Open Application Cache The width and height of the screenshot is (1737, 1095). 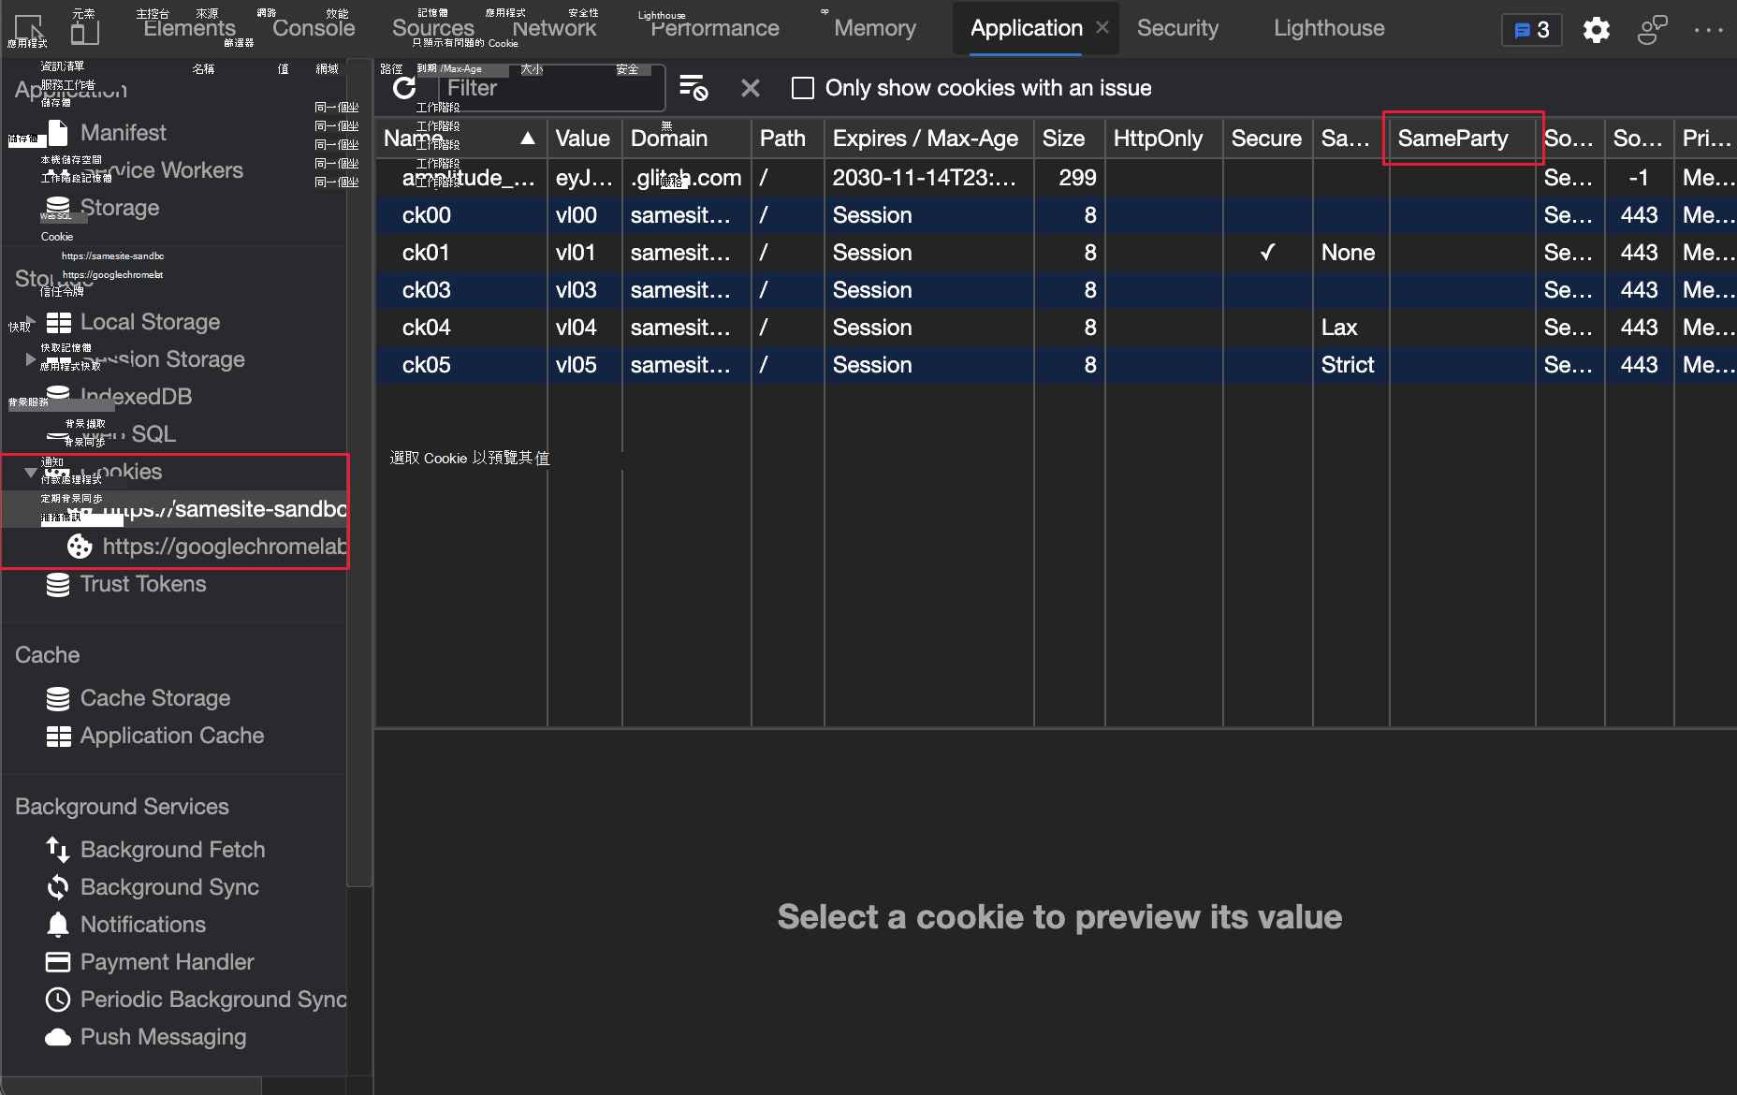pos(172,736)
